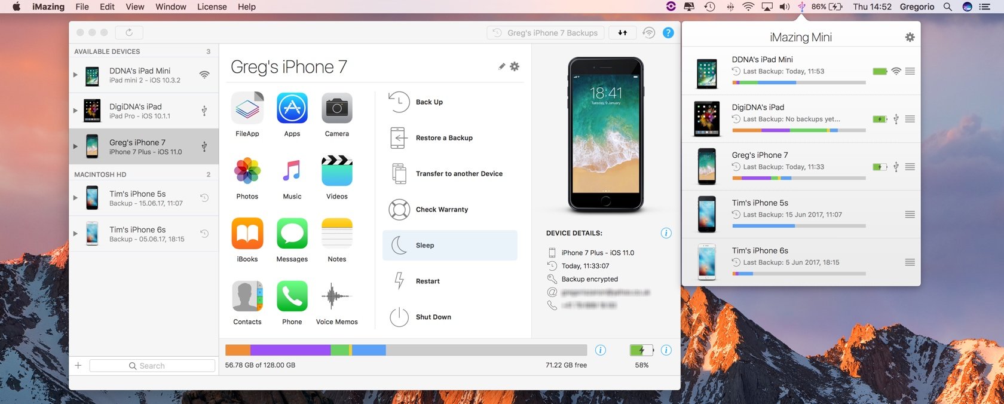Viewport: 1004px width, 404px height.
Task: Expand DigiDNA's iPad in the sidebar
Action: 75,111
